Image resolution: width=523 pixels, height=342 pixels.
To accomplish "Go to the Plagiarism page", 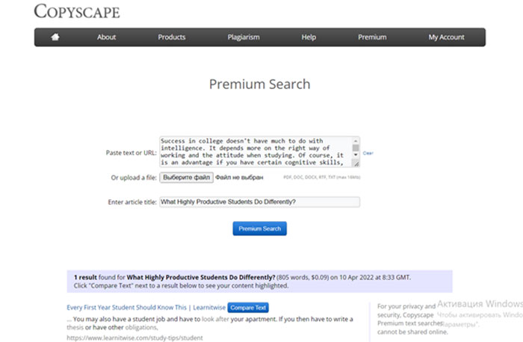I will point(244,37).
